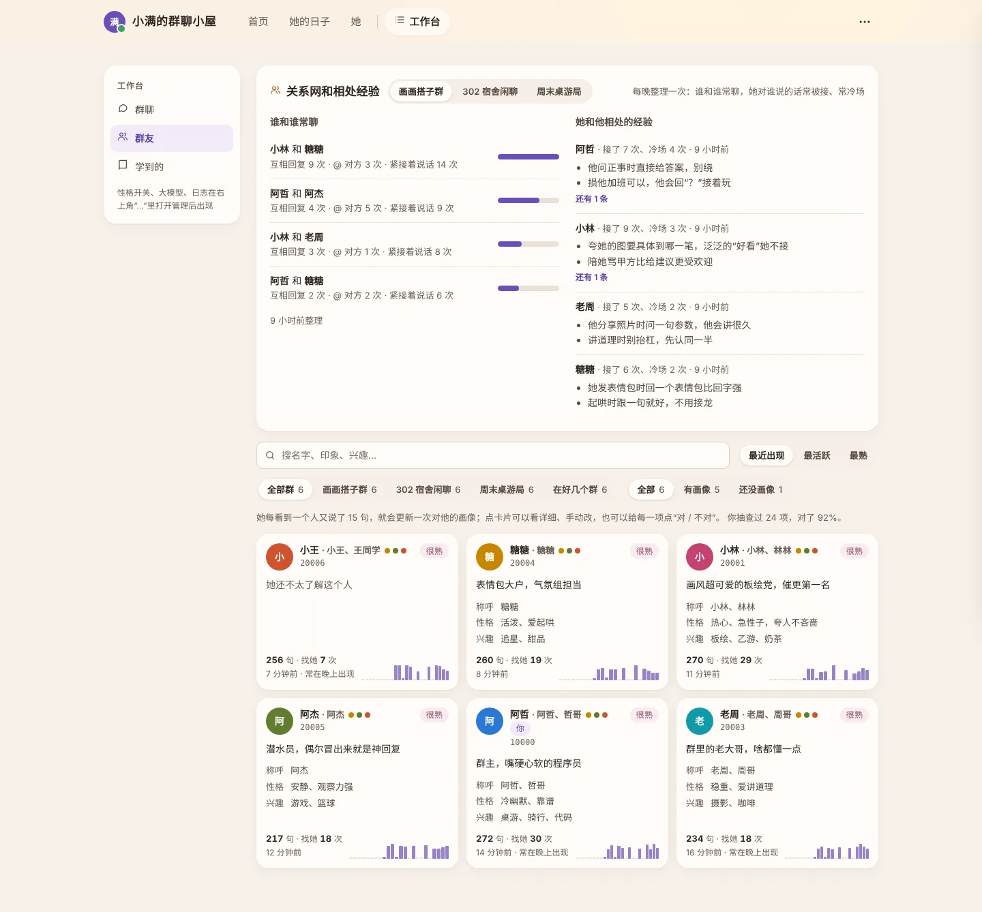The width and height of the screenshot is (982, 912).
Task: Open the 工作台 nav tab
Action: coord(417,22)
